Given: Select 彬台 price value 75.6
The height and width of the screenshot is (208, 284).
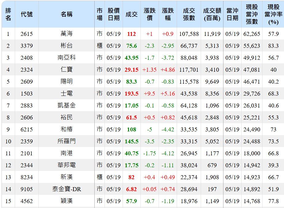Looking at the screenshot, I should (x=132, y=46).
